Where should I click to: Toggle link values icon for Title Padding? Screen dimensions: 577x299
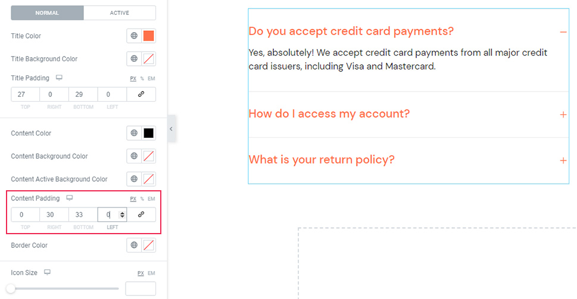141,95
